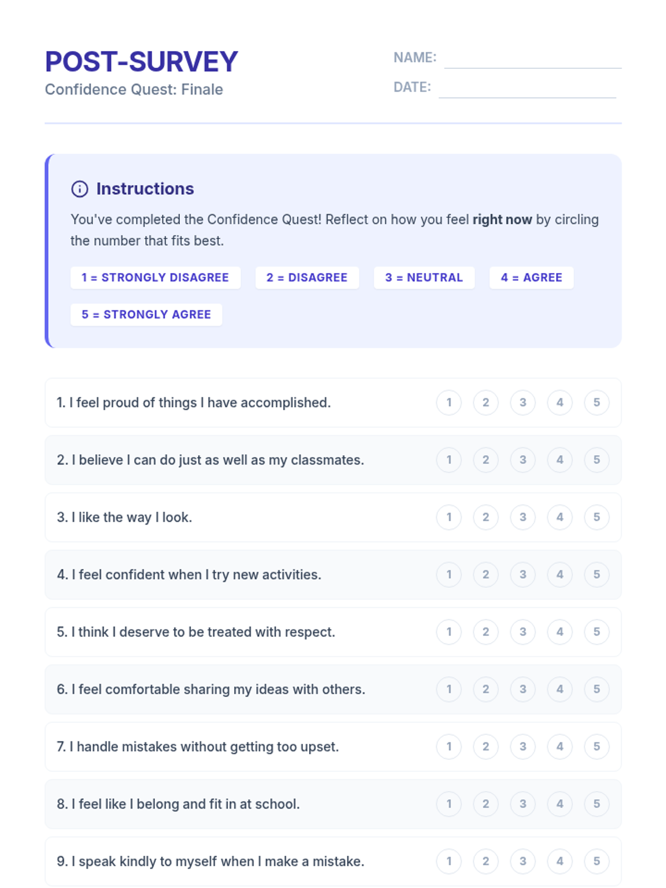Click the '3 = NEUTRAL' legend badge
This screenshot has width=666, height=888.
point(424,277)
